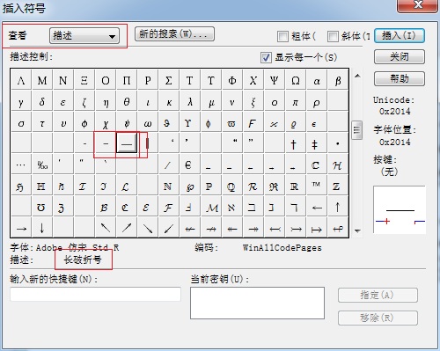Click the 移除(R) remove button

(378, 318)
